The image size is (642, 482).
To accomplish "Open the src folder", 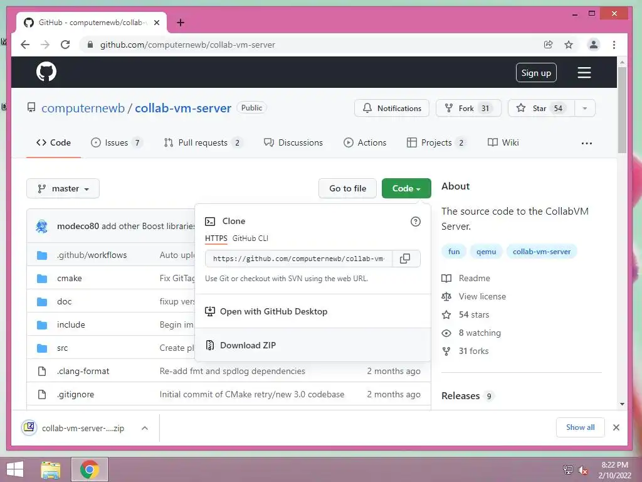I will tap(62, 348).
